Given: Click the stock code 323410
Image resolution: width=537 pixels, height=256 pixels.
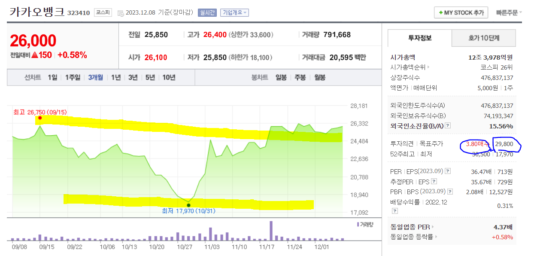Looking at the screenshot, I should coord(79,13).
